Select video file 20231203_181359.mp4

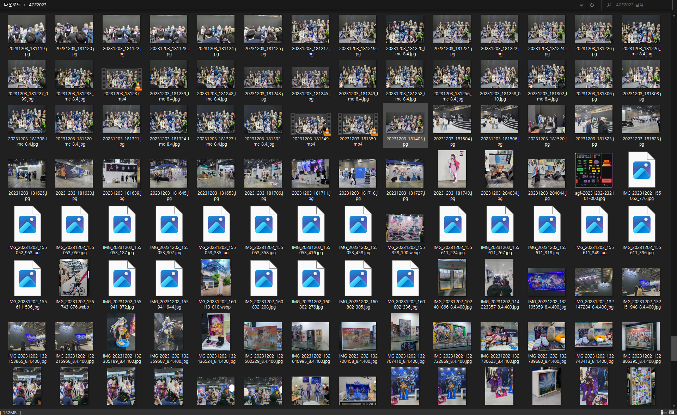(358, 123)
